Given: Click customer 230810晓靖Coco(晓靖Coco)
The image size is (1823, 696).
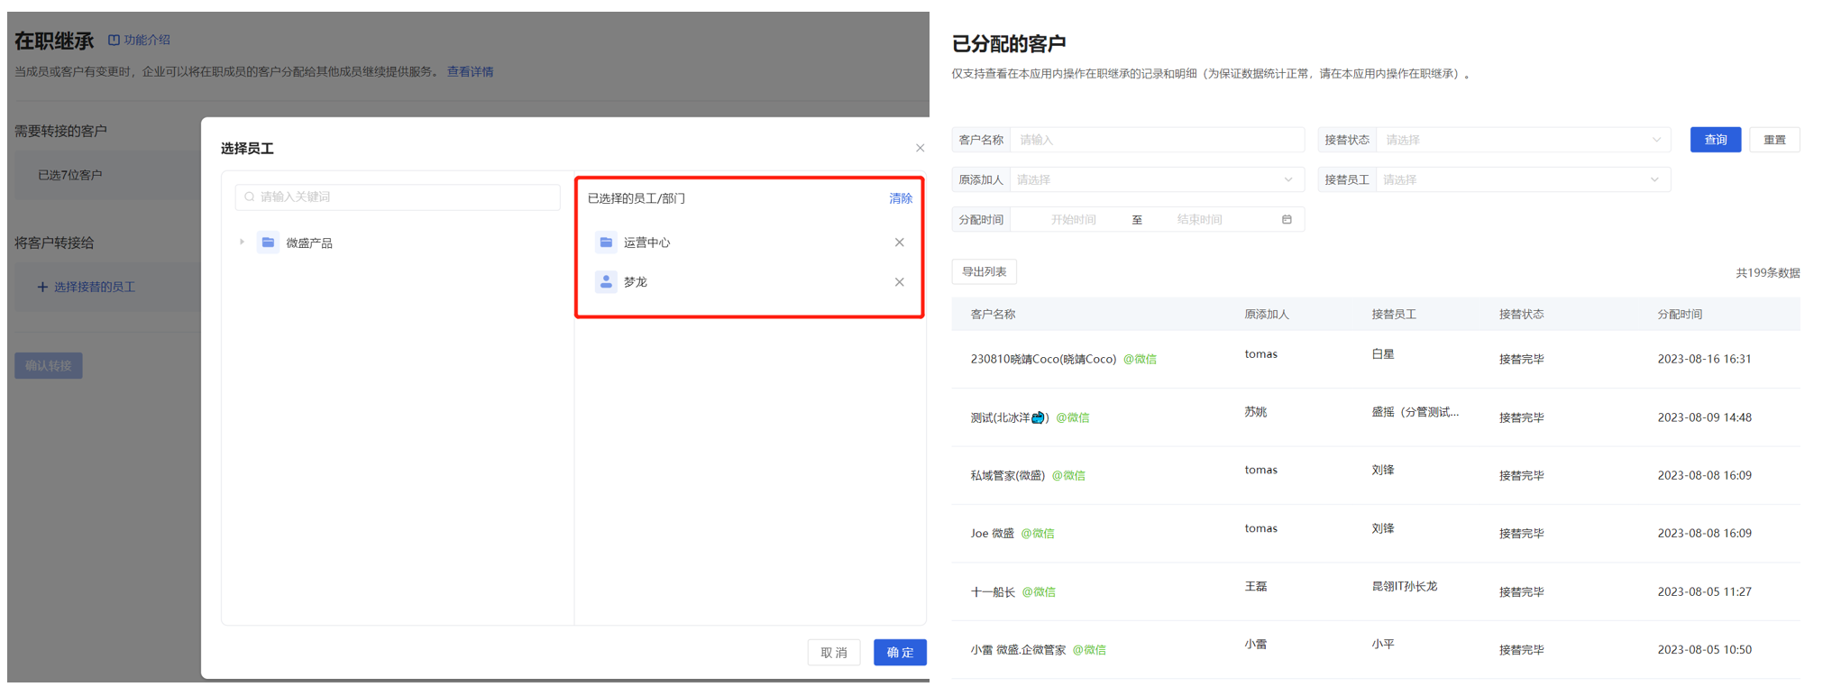Looking at the screenshot, I should [1043, 359].
